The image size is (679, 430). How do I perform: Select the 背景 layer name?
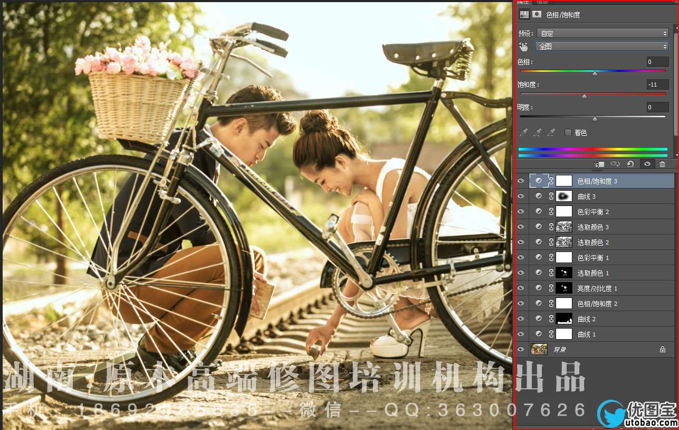tap(560, 350)
